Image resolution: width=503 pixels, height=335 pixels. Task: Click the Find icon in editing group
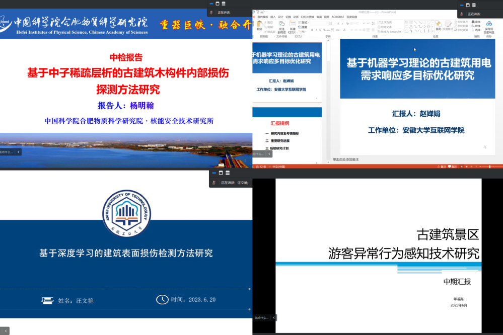coord(476,22)
